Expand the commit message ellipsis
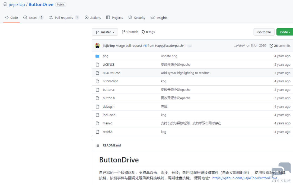This screenshot has height=185, width=293. click(190, 46)
